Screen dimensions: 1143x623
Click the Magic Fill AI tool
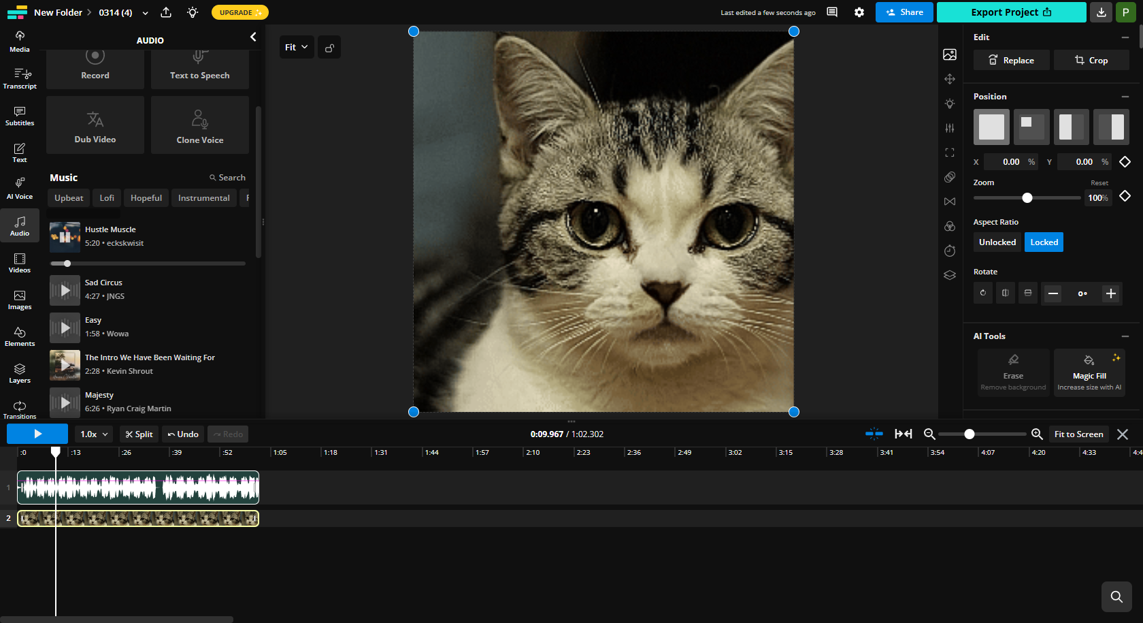tap(1089, 372)
